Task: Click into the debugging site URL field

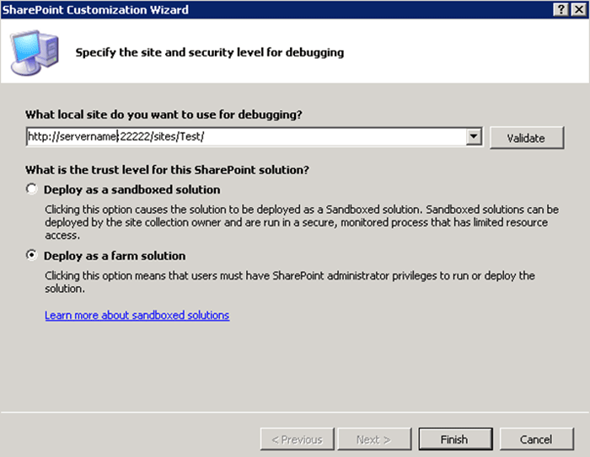Action: pyautogui.click(x=246, y=137)
